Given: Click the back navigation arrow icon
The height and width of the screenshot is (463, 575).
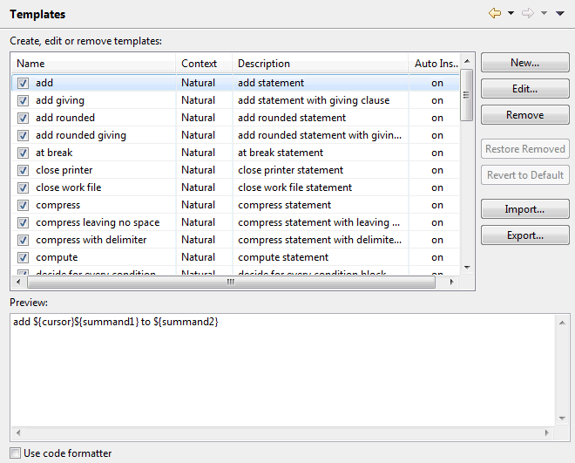Looking at the screenshot, I should point(495,14).
